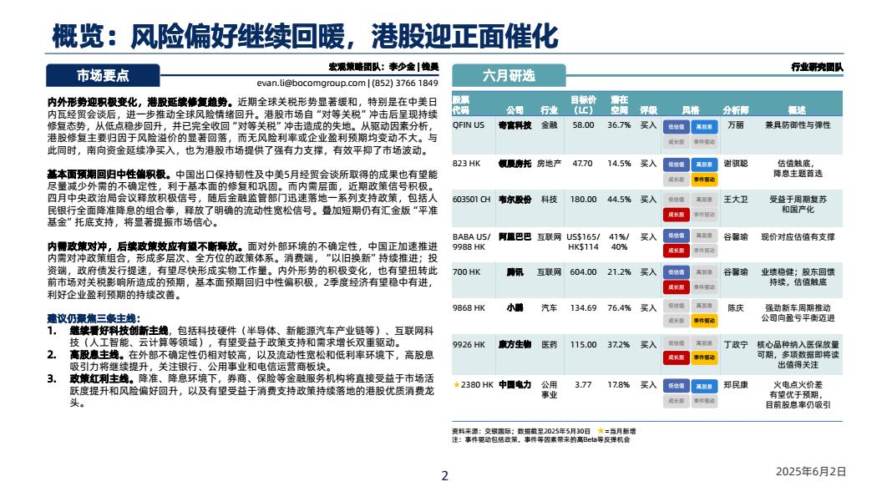The width and height of the screenshot is (892, 502).
Task: Click the summary 兼具防御性与弹性
Action: click(798, 125)
